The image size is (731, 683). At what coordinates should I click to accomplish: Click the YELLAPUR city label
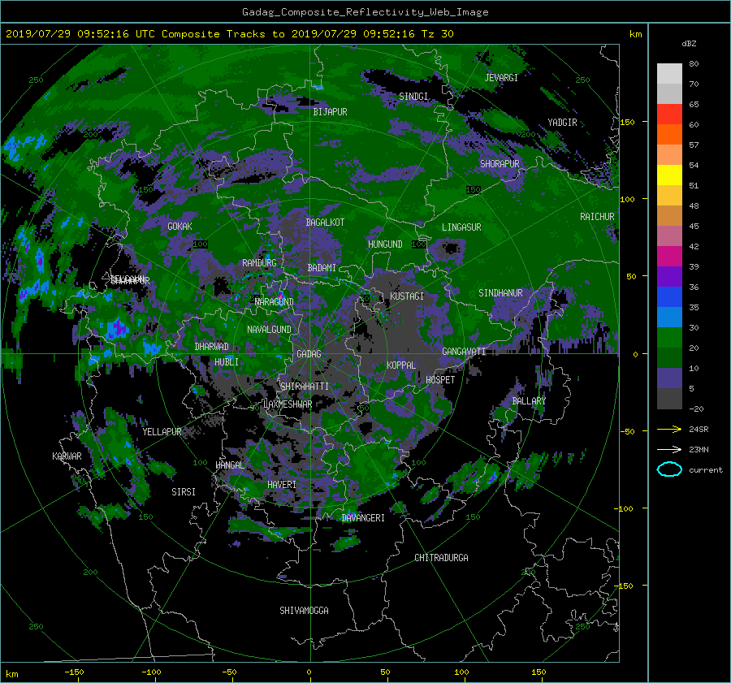(162, 432)
